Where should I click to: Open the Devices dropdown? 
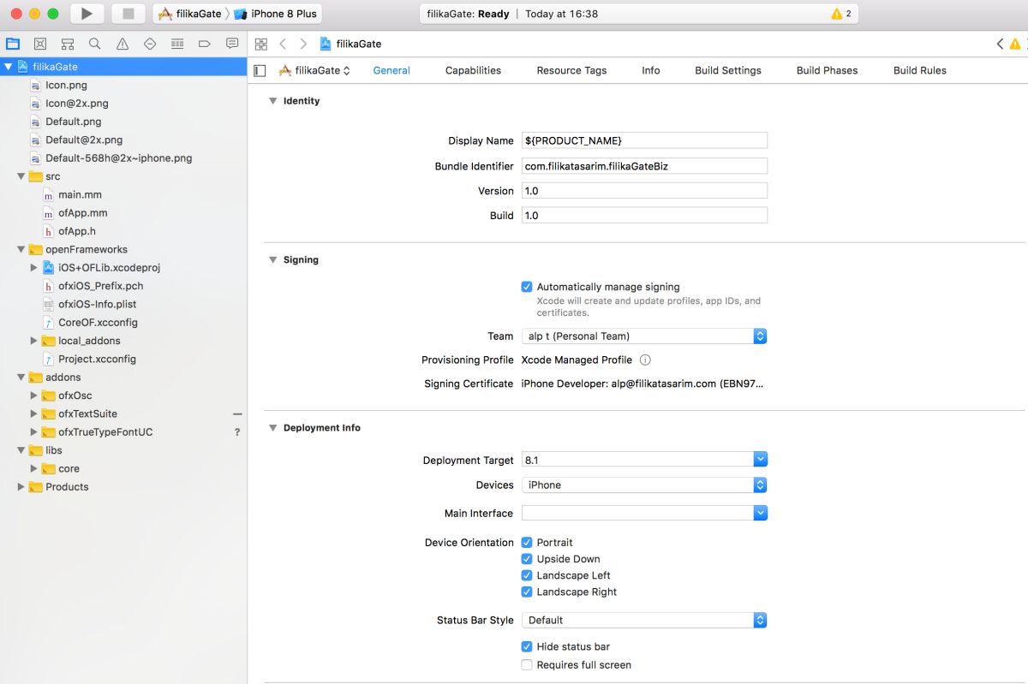point(644,485)
